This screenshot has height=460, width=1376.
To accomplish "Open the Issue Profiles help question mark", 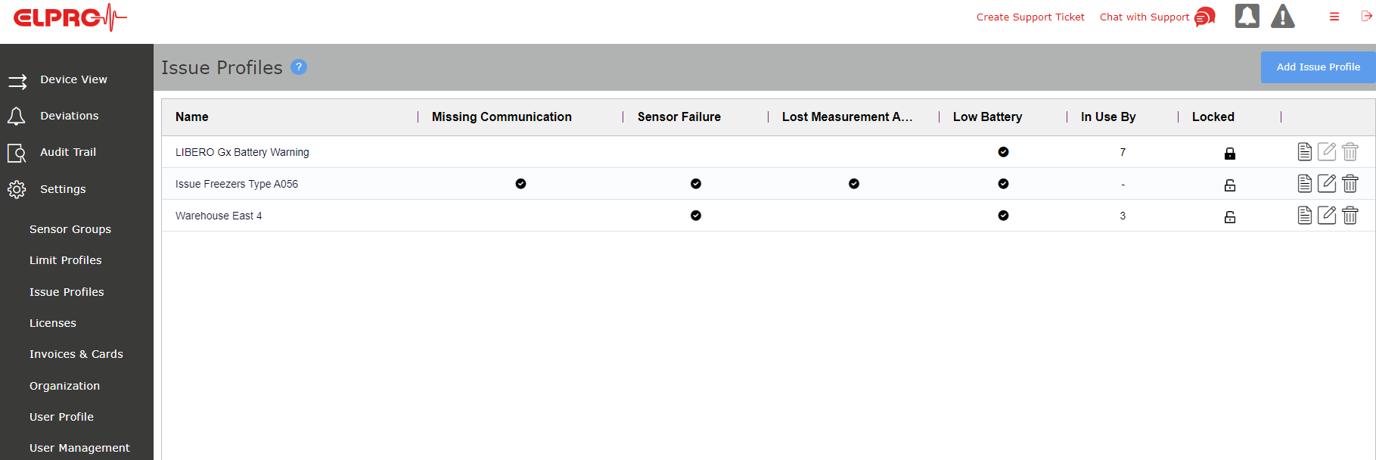I will pos(299,67).
